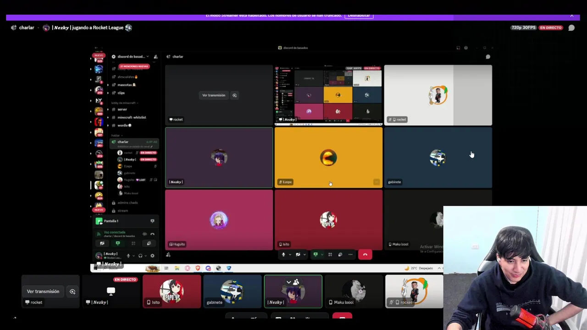The width and height of the screenshot is (587, 330).
Task: Click show members icon below the grid
Action: (x=168, y=255)
